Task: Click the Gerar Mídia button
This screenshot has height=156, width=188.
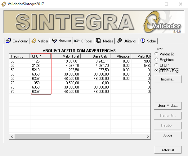Action: click(x=168, y=106)
